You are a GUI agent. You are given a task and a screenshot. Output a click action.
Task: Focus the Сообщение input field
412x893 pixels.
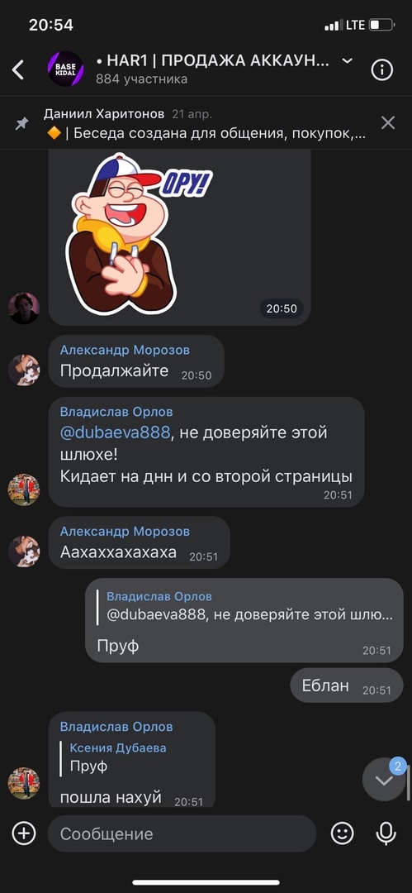click(x=182, y=833)
